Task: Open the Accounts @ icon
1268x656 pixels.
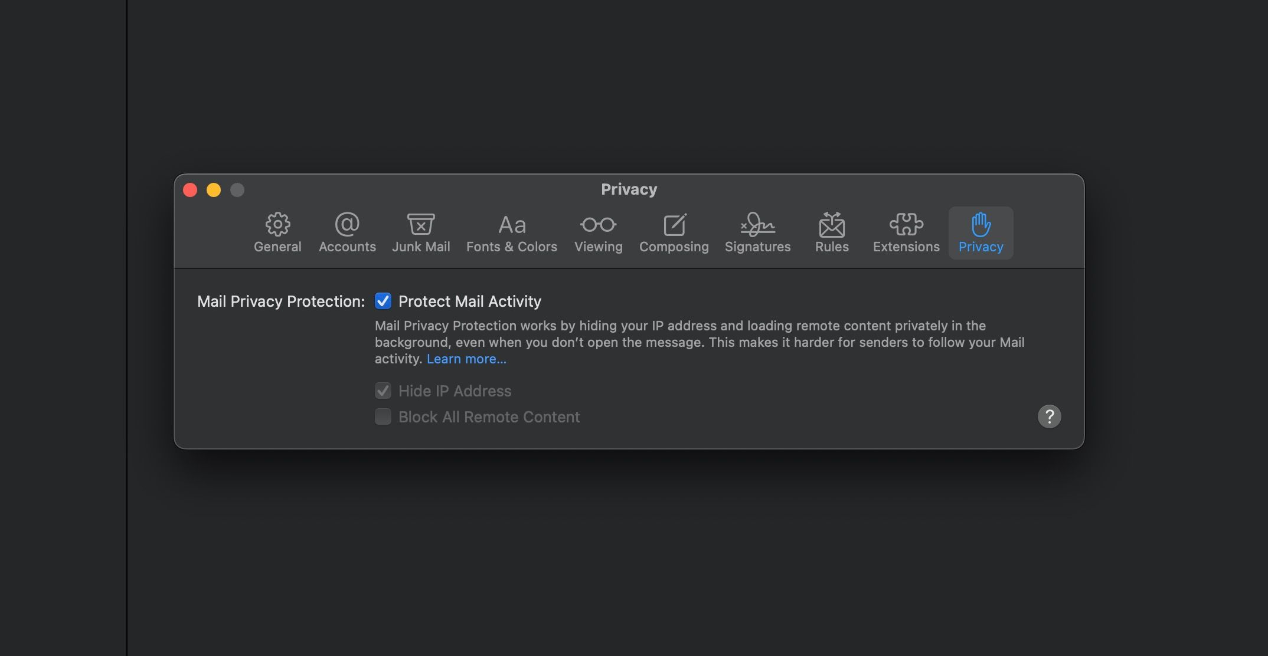Action: (x=347, y=224)
